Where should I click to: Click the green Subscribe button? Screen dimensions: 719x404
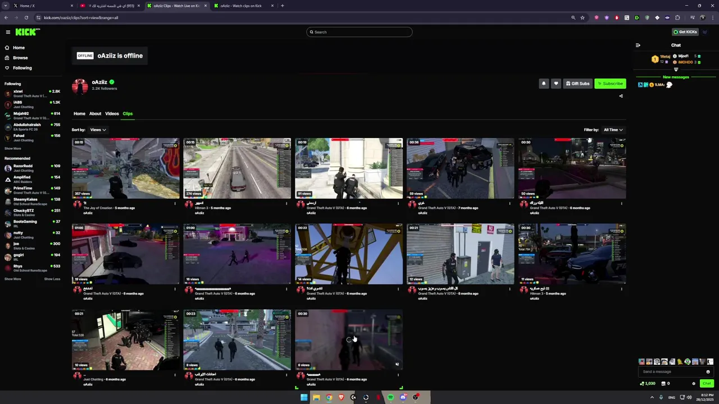click(610, 84)
